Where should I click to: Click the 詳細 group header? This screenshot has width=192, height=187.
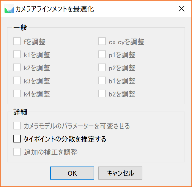tap(20, 112)
